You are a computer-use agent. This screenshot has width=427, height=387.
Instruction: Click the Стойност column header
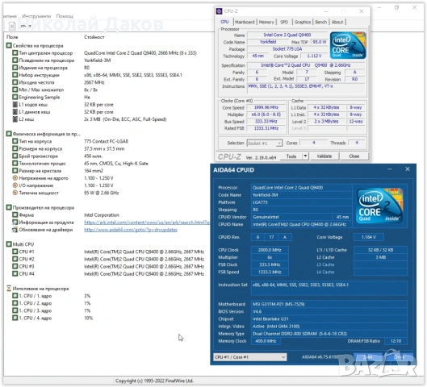pyautogui.click(x=94, y=37)
